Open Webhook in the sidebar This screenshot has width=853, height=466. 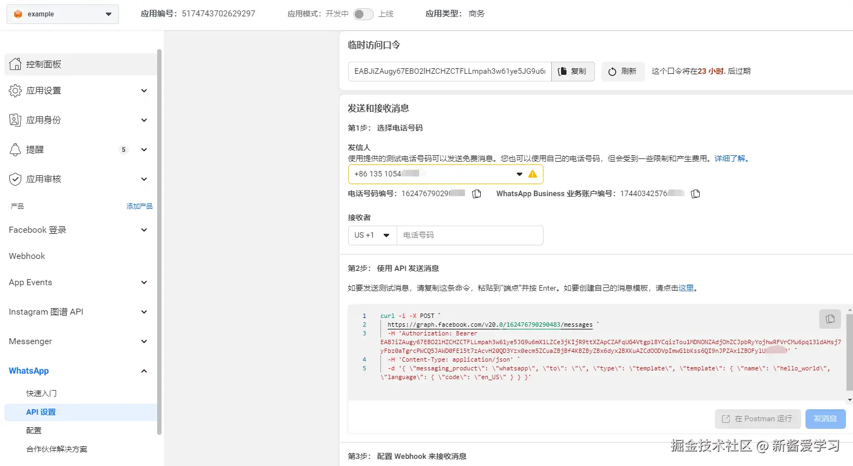tap(27, 256)
